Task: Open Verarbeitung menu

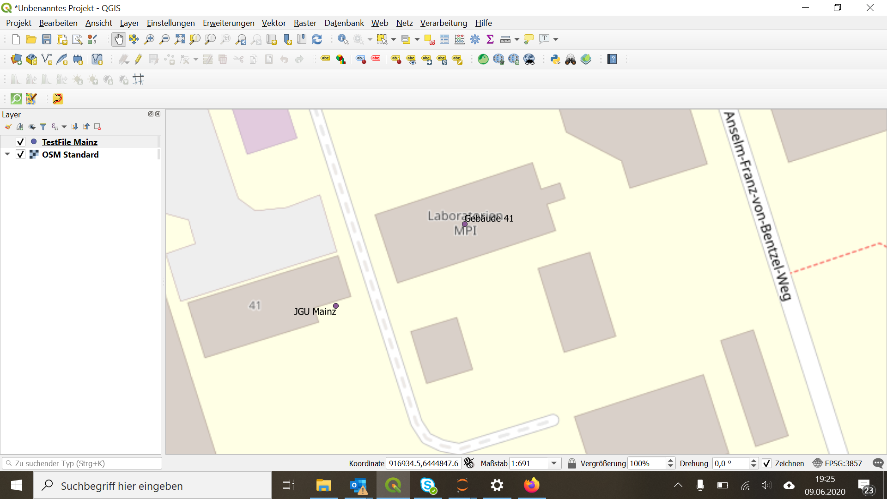Action: 443,23
